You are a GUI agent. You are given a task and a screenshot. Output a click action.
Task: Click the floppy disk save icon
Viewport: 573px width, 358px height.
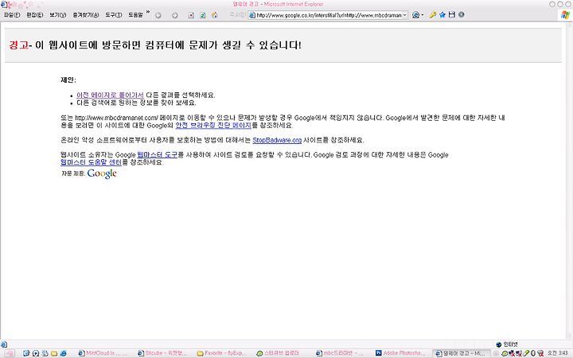[452, 15]
